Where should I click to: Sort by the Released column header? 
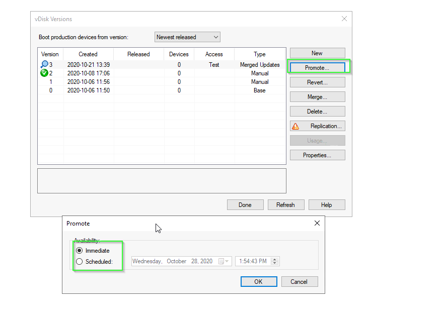click(138, 54)
